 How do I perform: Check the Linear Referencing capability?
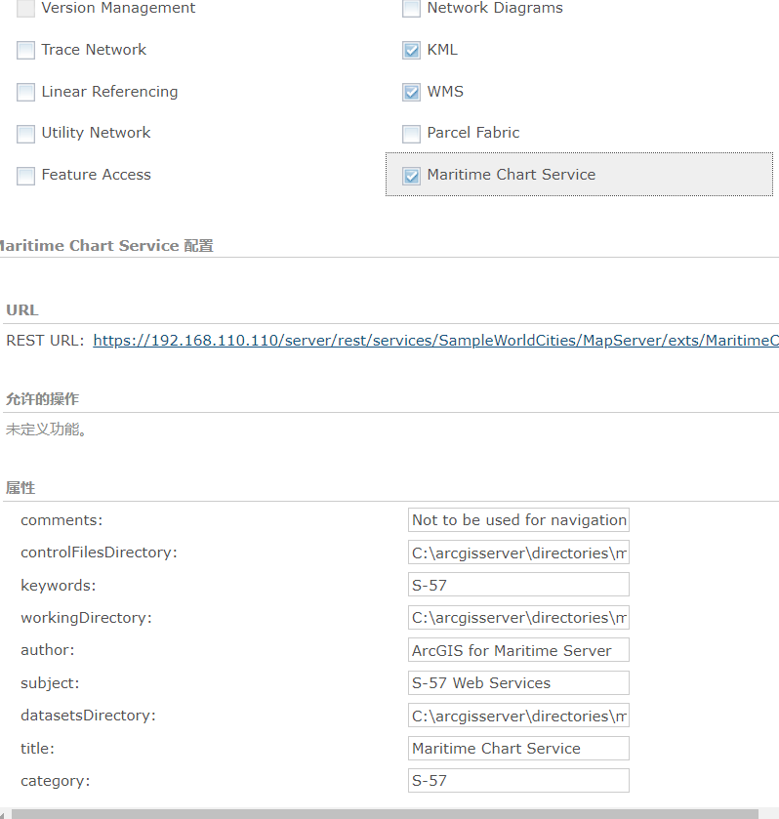(x=26, y=93)
